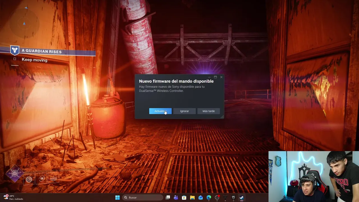359x202 pixels.
Task: Minimize the firmware dialog window
Action: pos(210,77)
